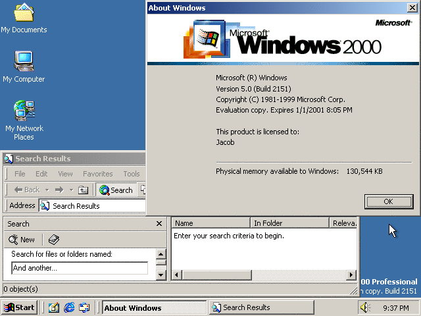Switch to Search Results taskbar button
Viewport: 421px width, 316px height.
point(262,307)
